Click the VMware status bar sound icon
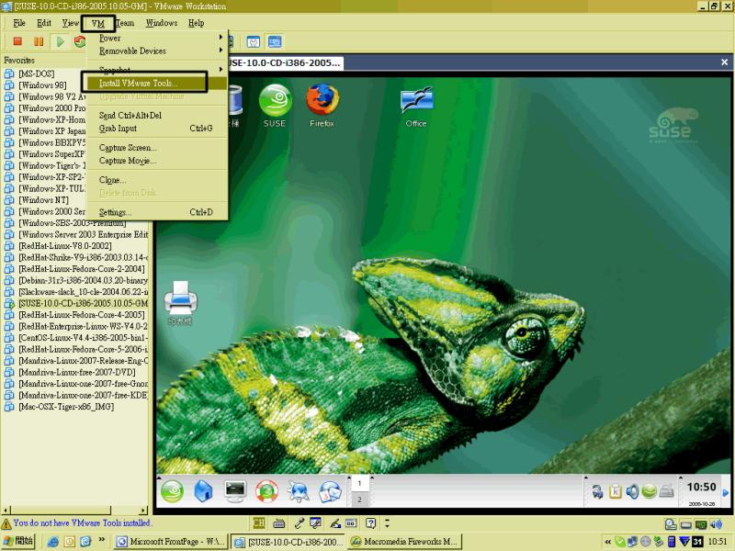735x551 pixels. (716, 524)
